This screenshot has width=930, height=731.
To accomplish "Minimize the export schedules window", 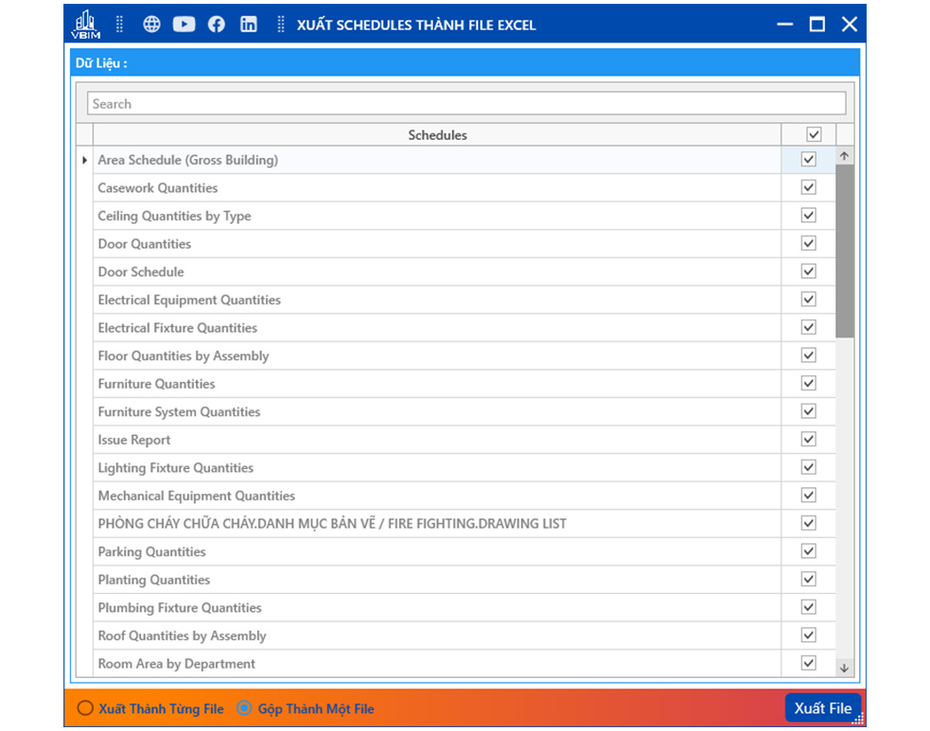I will pyautogui.click(x=784, y=25).
